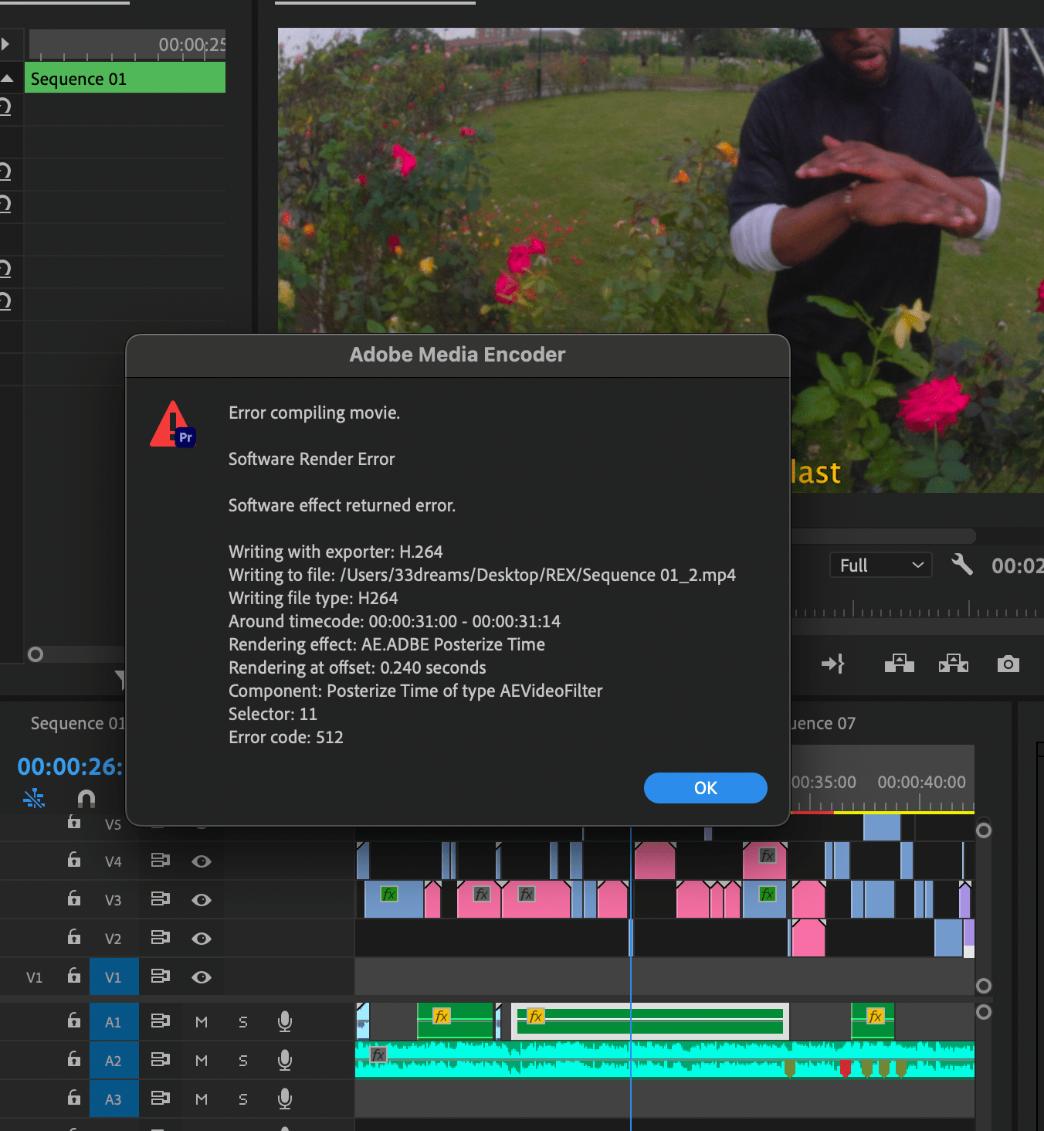Screen dimensions: 1044x1131
Task: Toggle Snap with the magnet icon
Action: click(x=86, y=798)
